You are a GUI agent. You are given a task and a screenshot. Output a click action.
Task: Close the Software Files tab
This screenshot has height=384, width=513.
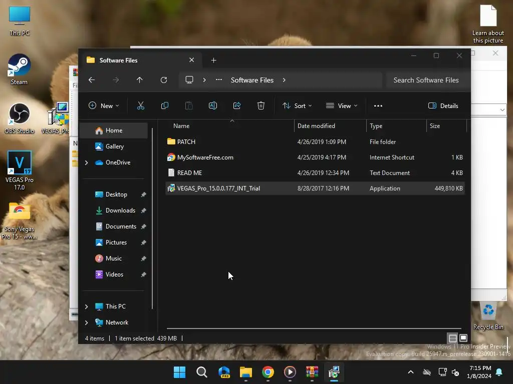[x=192, y=60]
